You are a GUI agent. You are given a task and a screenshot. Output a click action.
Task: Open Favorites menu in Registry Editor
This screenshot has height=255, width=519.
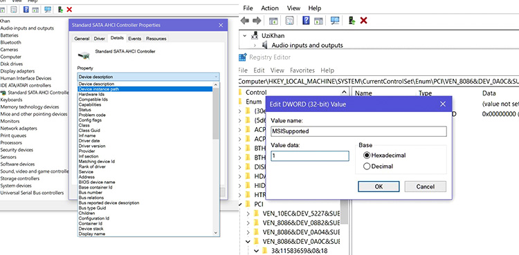[x=302, y=70]
